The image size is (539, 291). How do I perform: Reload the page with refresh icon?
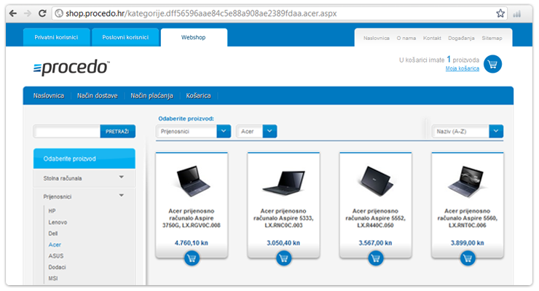click(x=42, y=13)
